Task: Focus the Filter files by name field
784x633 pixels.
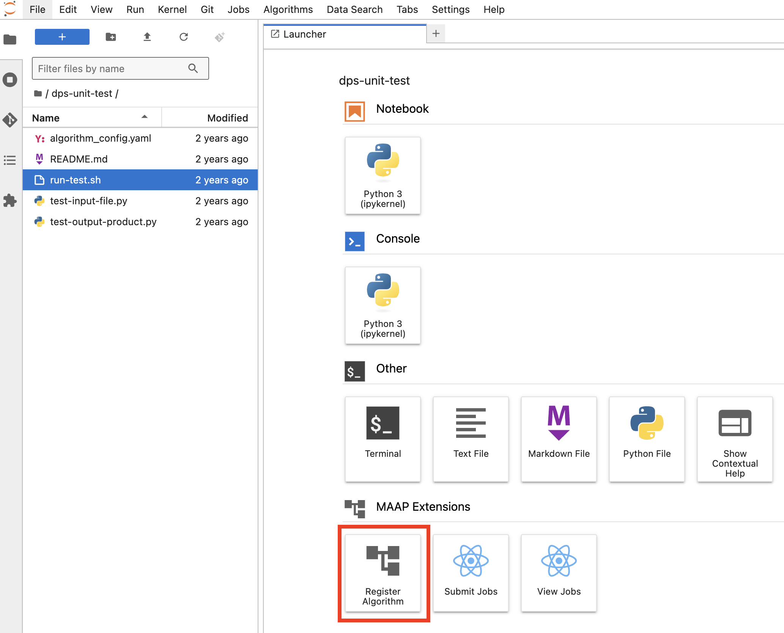Action: 120,68
